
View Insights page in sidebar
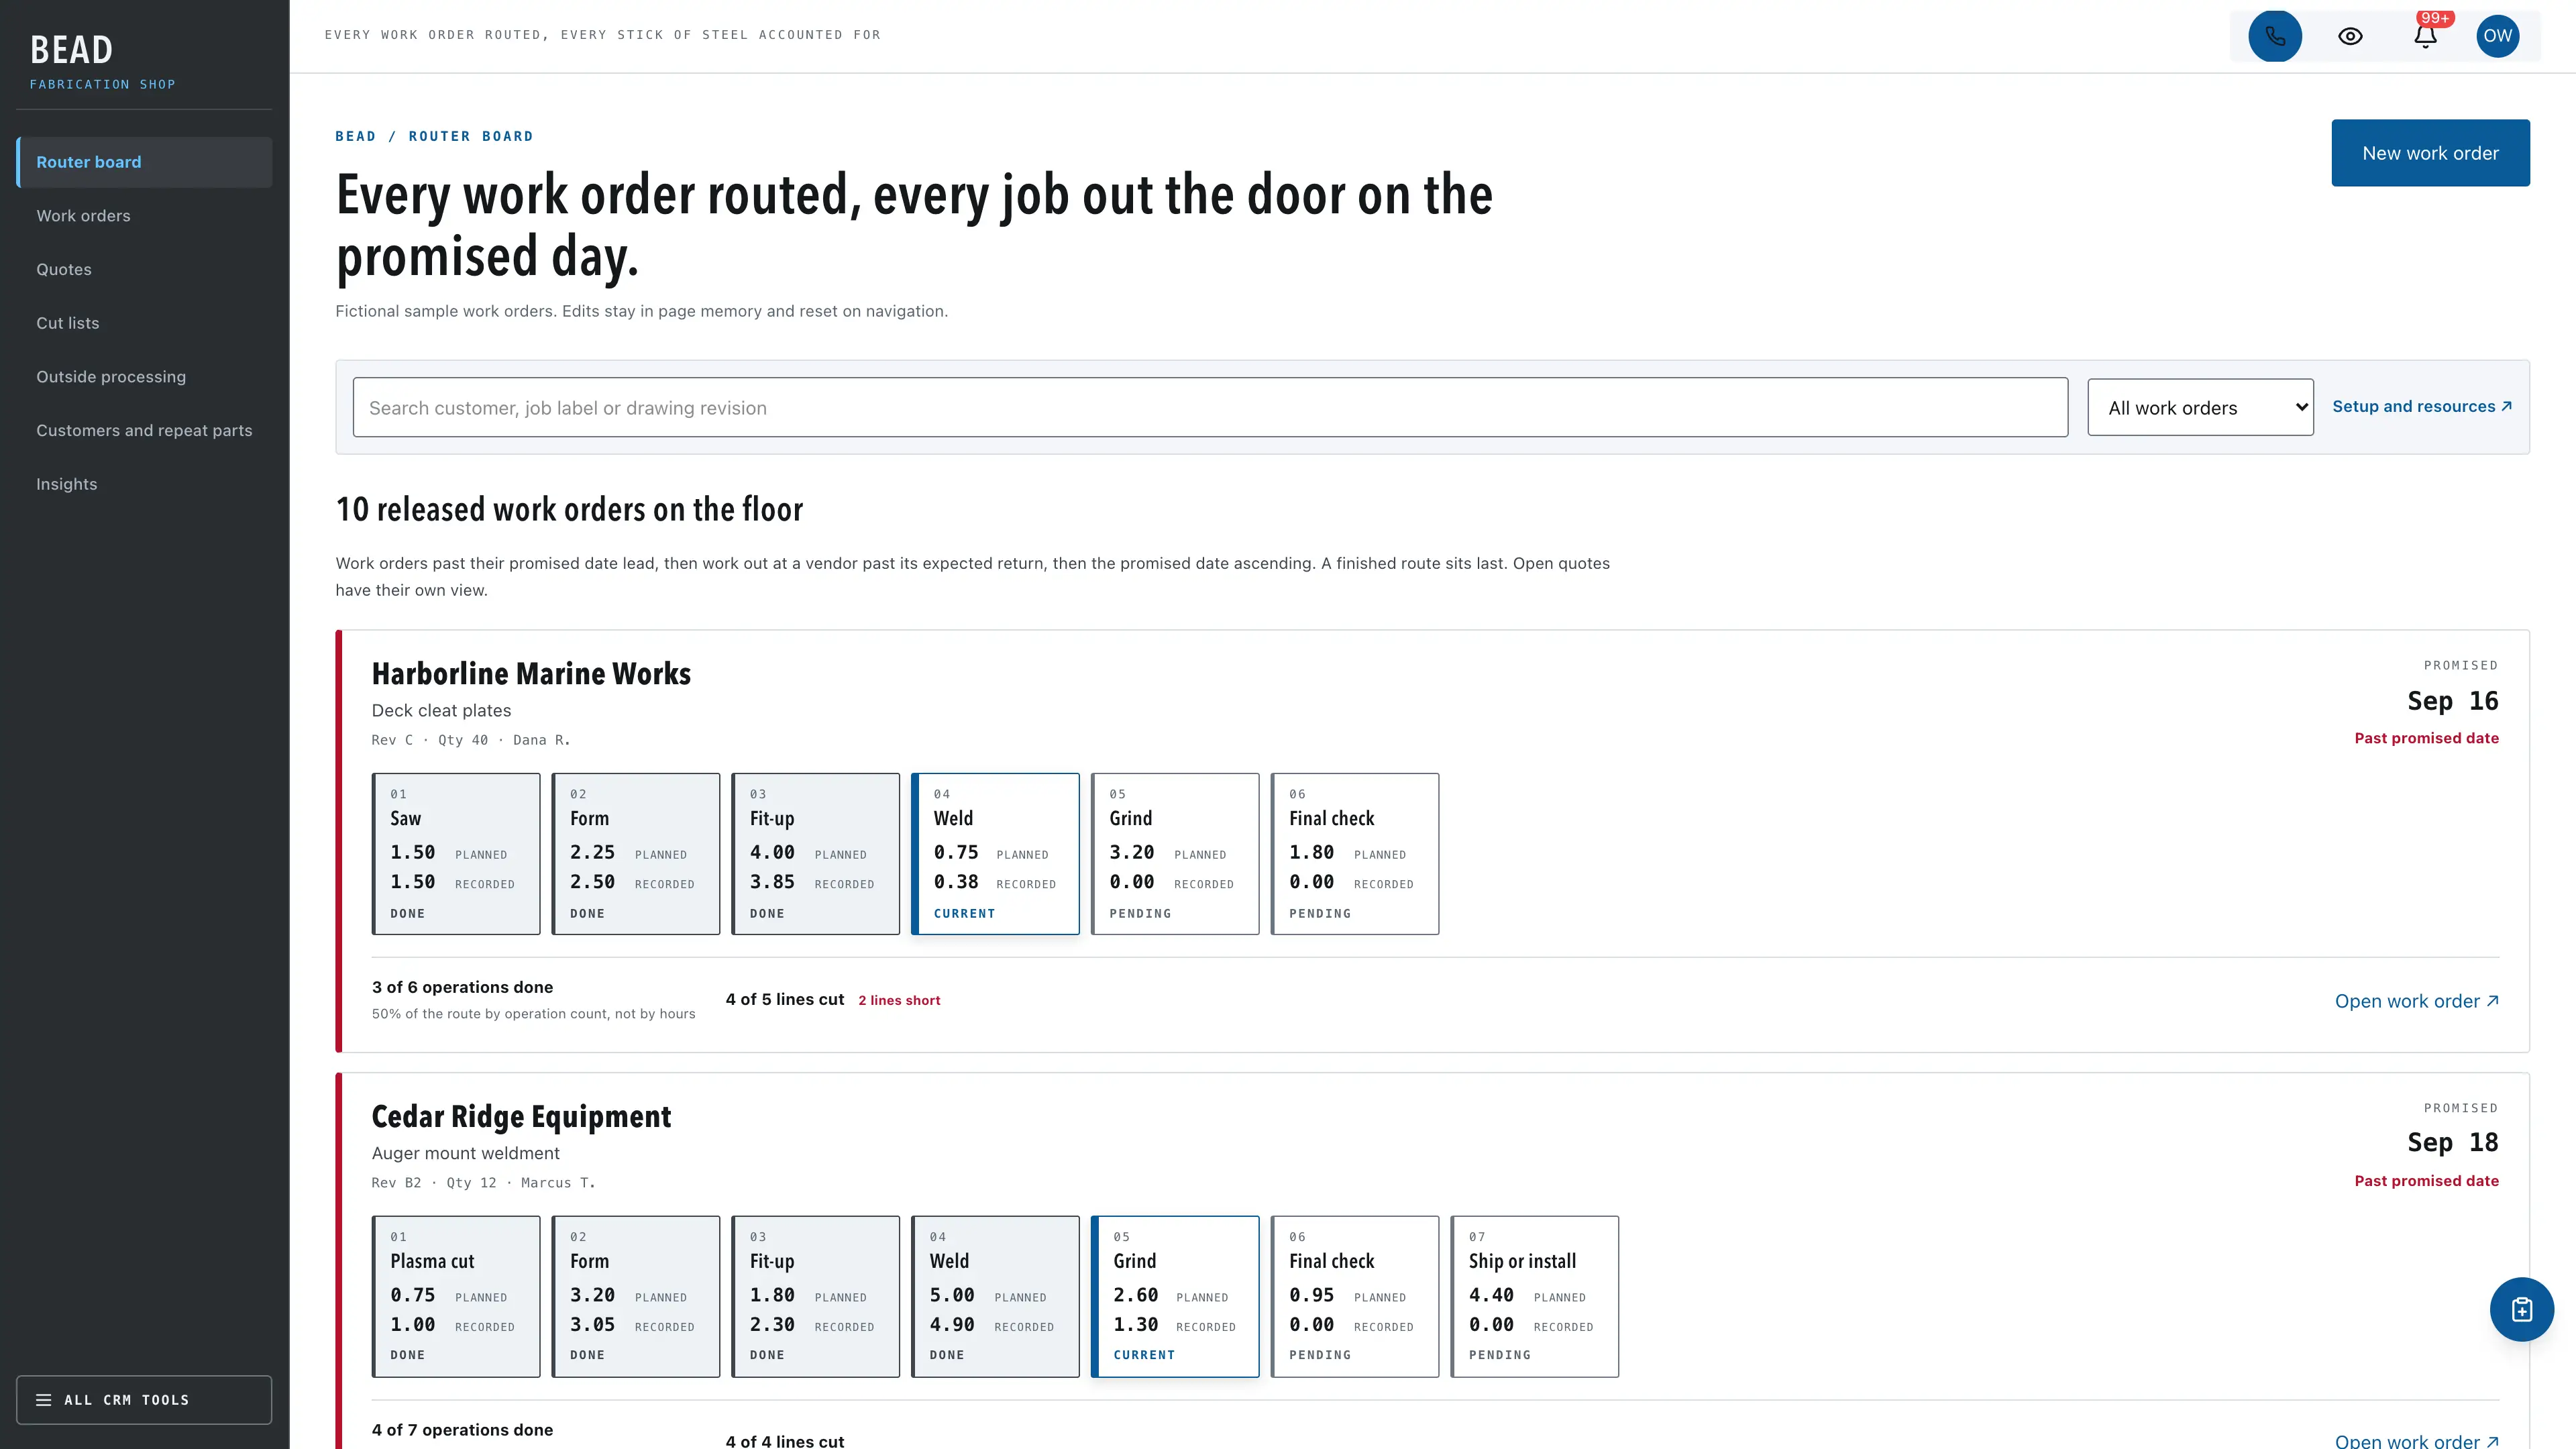click(144, 484)
